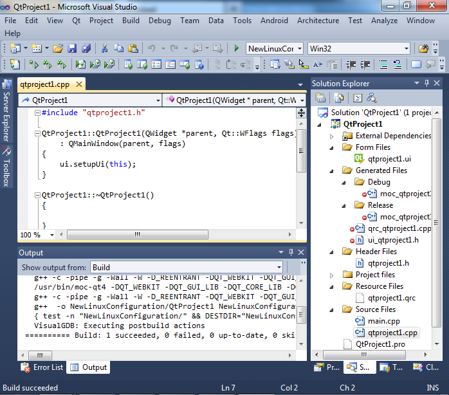Switch to the Error List tab
Screen dimensions: 449x395
point(42,367)
